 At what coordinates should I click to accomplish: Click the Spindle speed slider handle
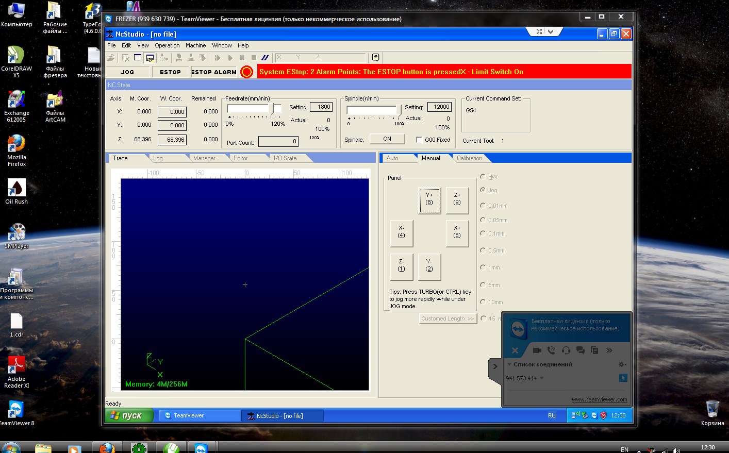399,110
